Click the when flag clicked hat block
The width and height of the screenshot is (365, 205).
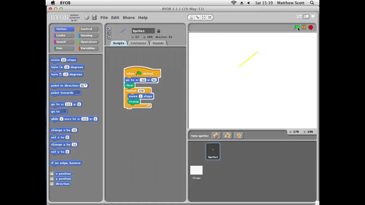(142, 73)
